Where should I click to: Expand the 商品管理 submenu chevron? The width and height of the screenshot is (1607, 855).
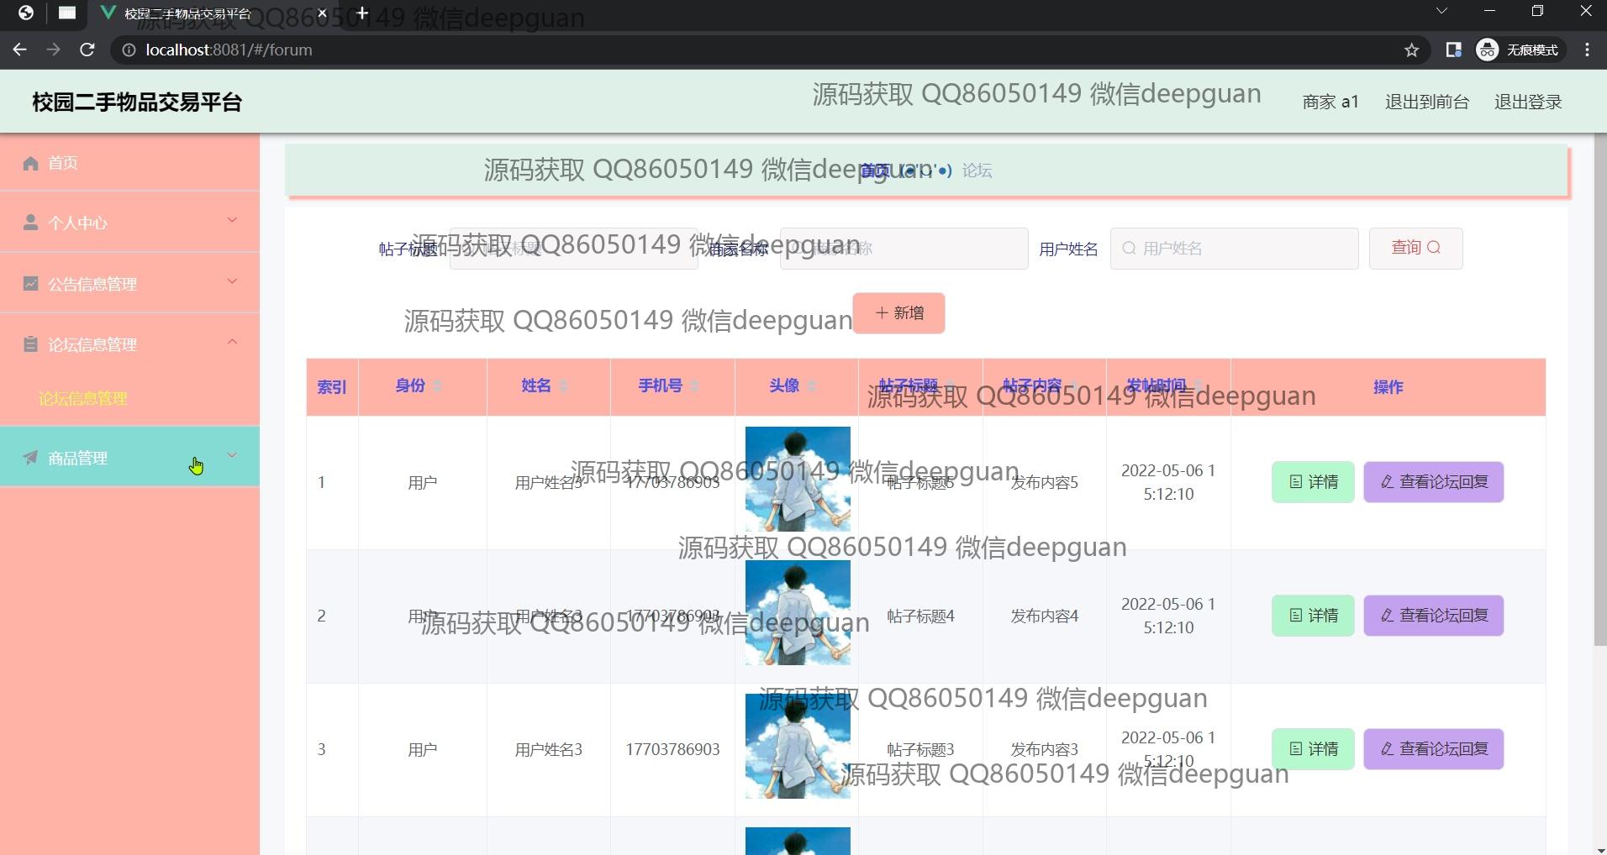[232, 456]
